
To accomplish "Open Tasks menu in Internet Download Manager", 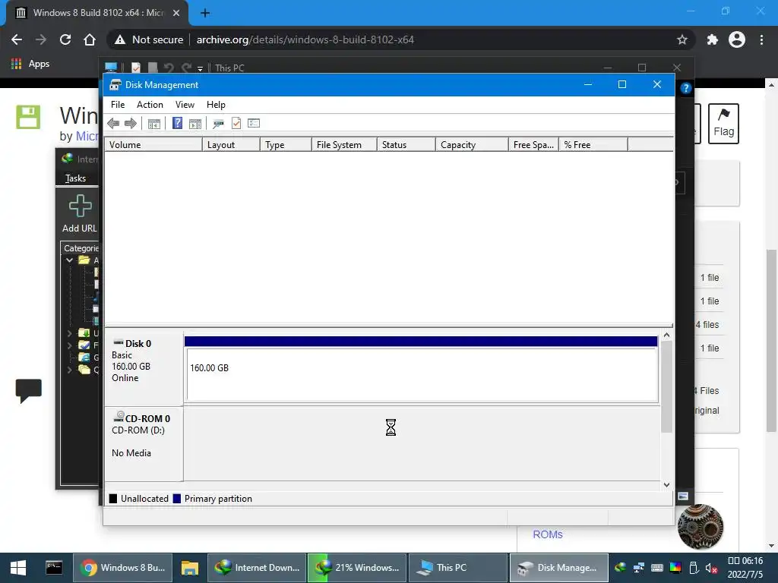I will pos(75,178).
